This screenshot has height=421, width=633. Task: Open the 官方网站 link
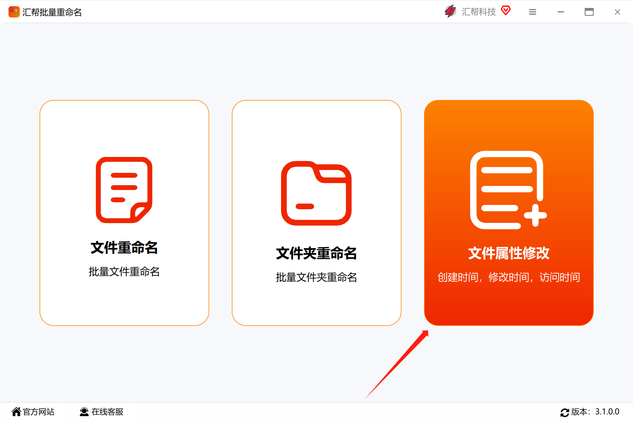tap(39, 412)
